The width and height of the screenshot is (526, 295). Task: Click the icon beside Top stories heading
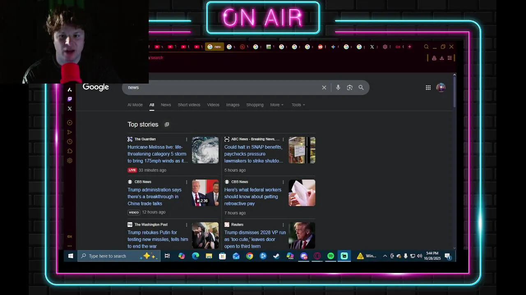point(166,125)
